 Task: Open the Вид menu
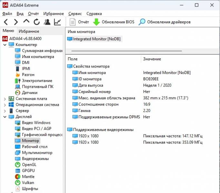pos(20,14)
